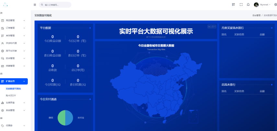Open the QR code icon in top bar
277x131 pixels.
[233, 5]
